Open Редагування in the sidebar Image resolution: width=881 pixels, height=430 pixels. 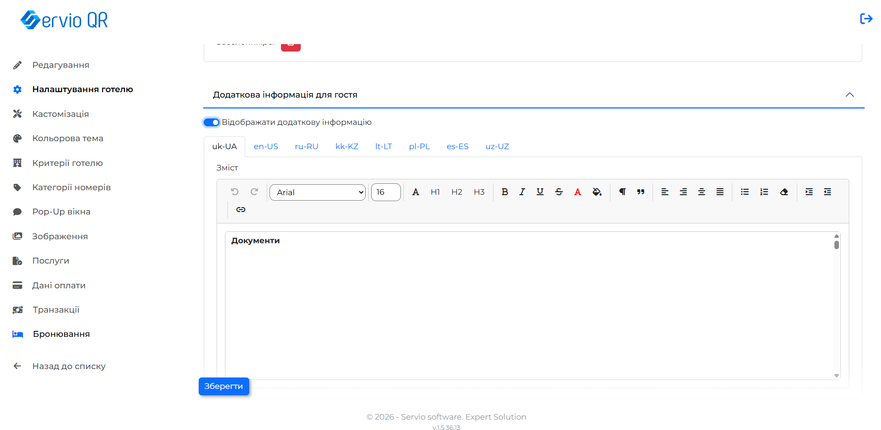pos(61,65)
